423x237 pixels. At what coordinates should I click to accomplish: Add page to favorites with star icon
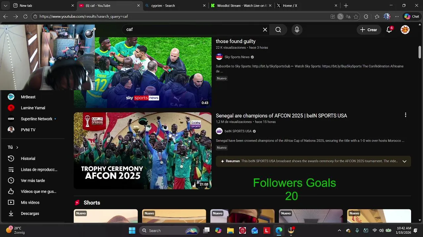[x=356, y=16]
